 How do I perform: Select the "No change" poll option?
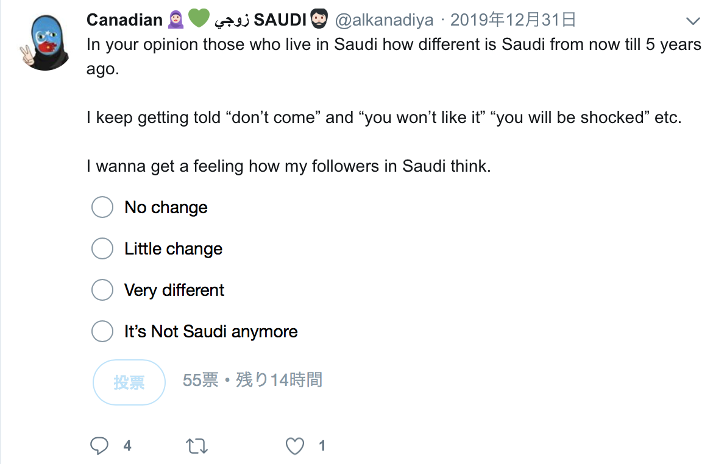(102, 207)
